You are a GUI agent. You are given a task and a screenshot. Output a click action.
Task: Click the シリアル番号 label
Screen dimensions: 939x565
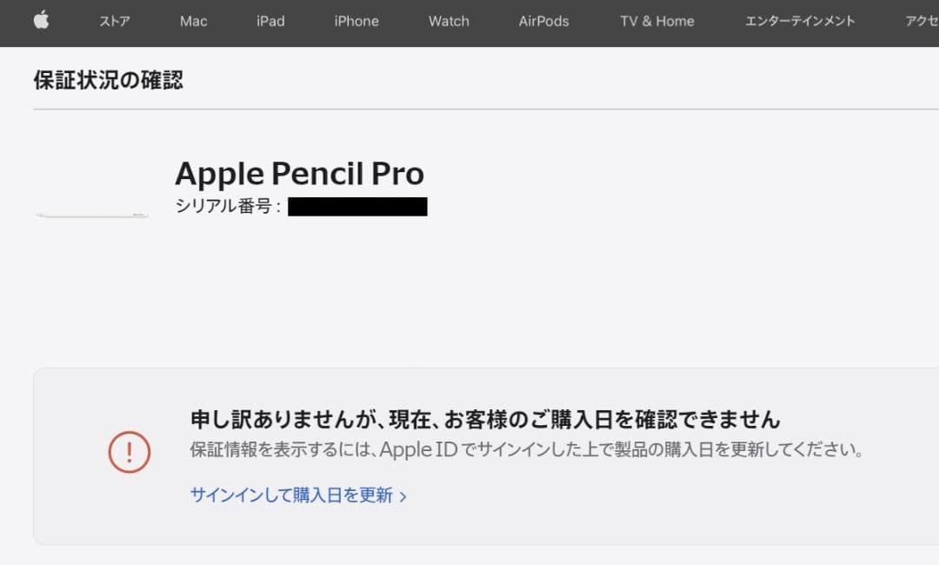click(x=226, y=207)
